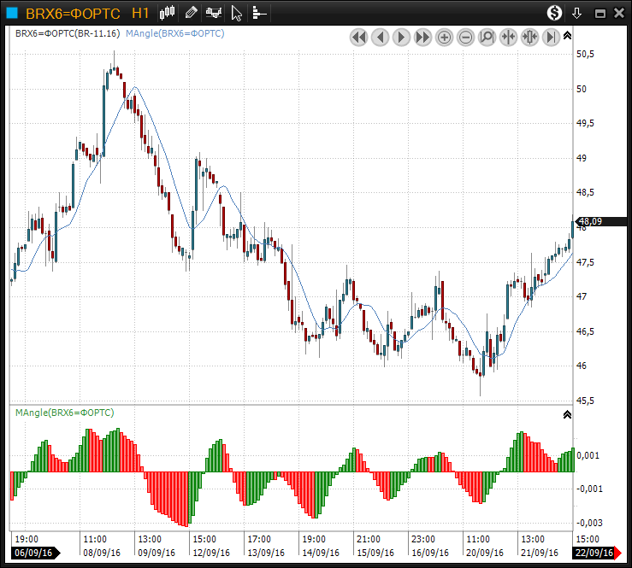This screenshot has height=568, width=632.
Task: Click the volume profile icon
Action: (x=259, y=13)
